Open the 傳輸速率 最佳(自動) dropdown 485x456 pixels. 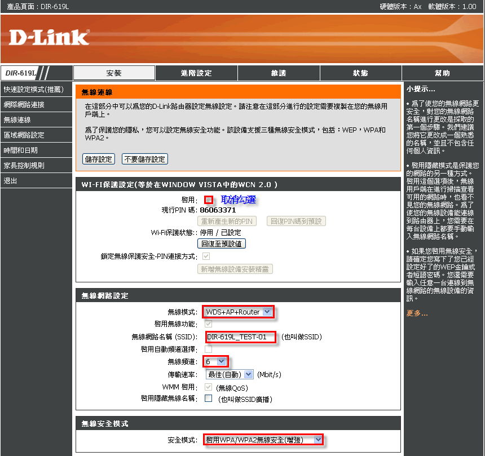tap(230, 374)
